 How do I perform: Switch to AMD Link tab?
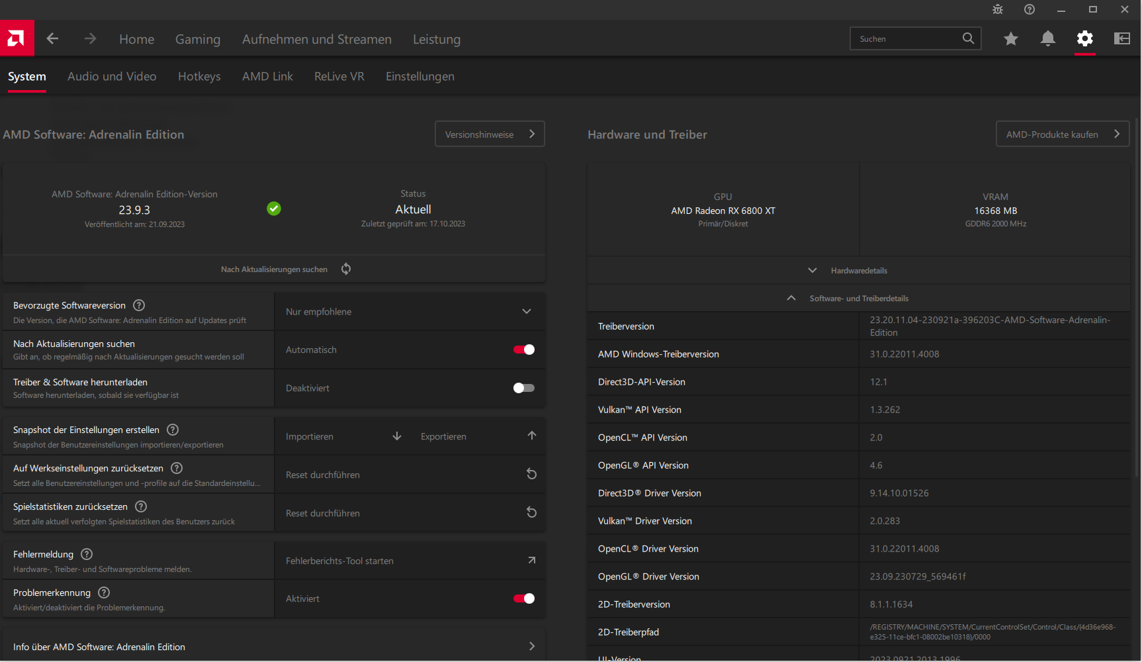pos(267,76)
